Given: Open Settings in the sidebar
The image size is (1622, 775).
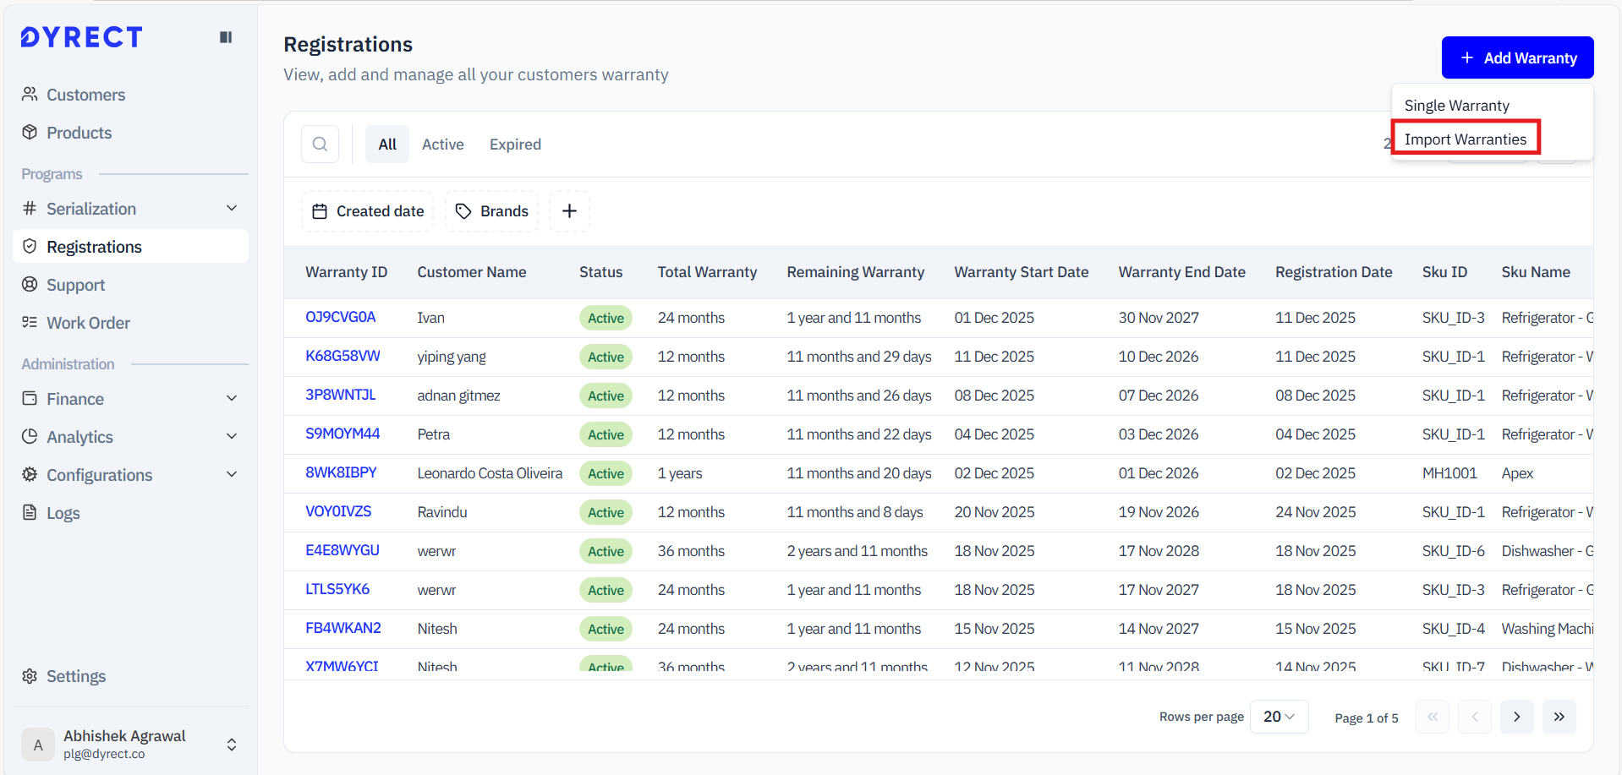Looking at the screenshot, I should tap(75, 676).
